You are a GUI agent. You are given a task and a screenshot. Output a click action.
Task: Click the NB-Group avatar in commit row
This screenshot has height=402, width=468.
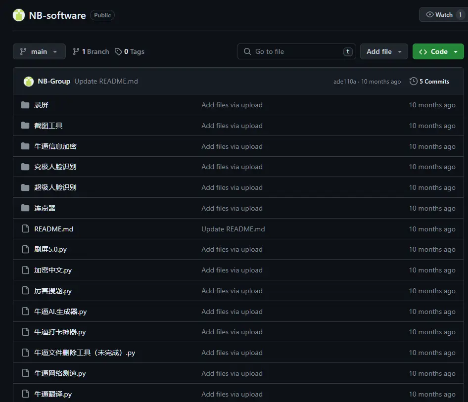[29, 82]
